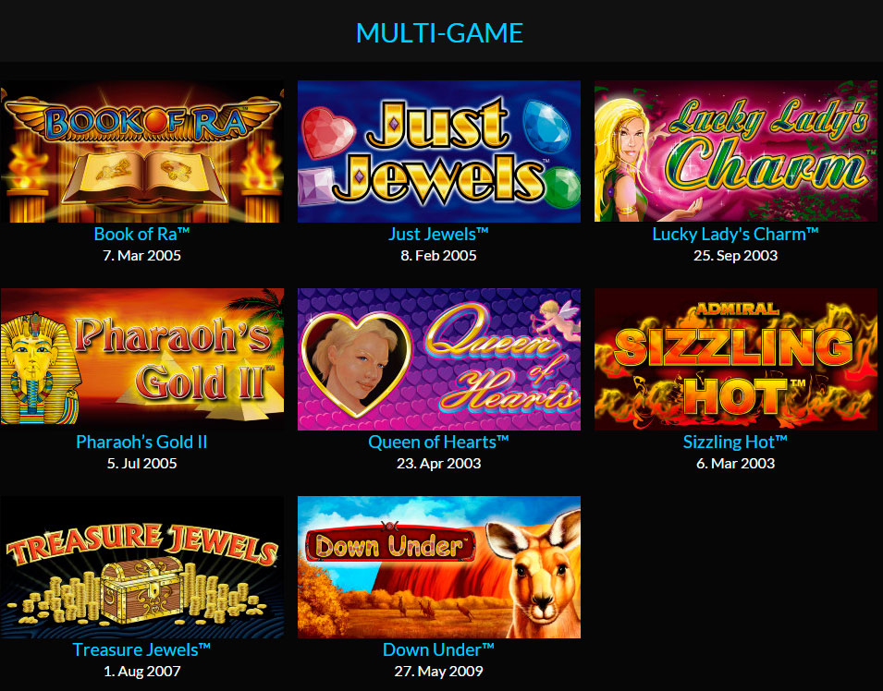This screenshot has height=691, width=883.
Task: Open the Lucky Lady's Charm™ text link
Action: click(735, 234)
